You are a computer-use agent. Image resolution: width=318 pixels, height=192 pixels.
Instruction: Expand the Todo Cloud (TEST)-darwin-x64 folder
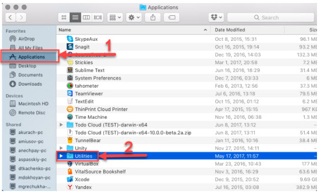tap(61, 125)
